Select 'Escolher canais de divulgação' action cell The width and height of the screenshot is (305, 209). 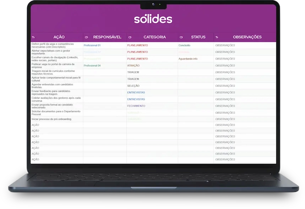point(57,59)
